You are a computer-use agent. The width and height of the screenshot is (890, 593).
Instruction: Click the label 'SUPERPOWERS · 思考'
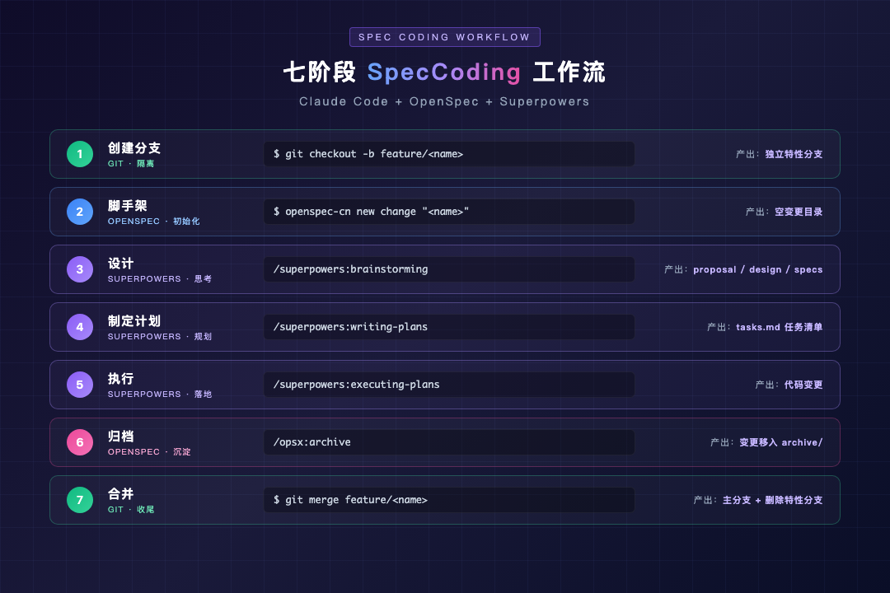pyautogui.click(x=160, y=278)
